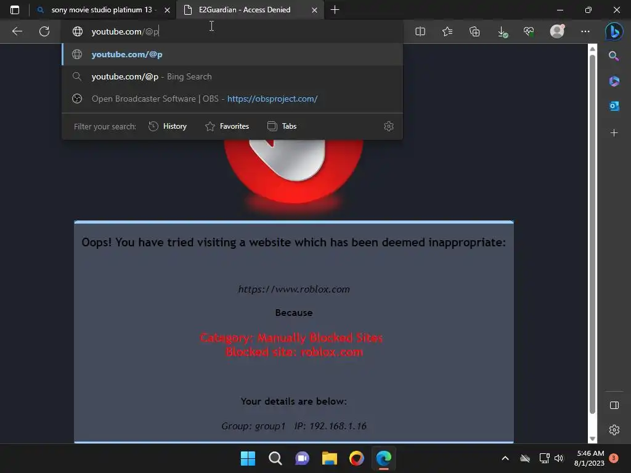
Task: Open the tab actions menu icon
Action: coord(15,10)
